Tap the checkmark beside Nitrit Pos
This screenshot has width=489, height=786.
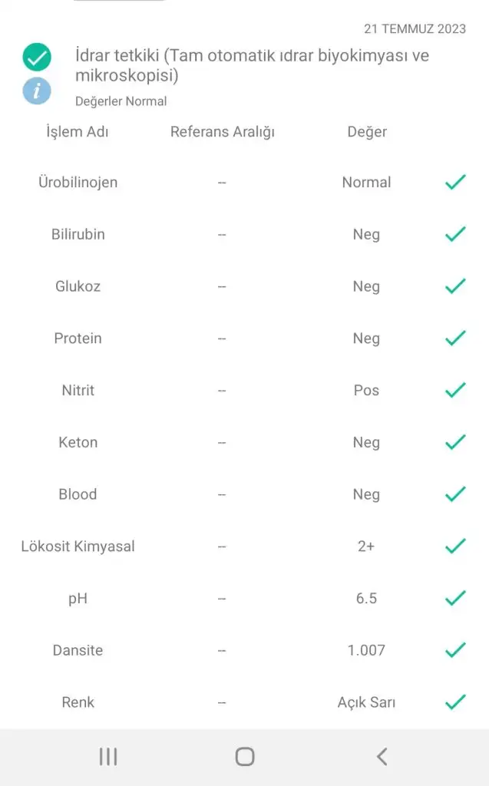click(455, 390)
